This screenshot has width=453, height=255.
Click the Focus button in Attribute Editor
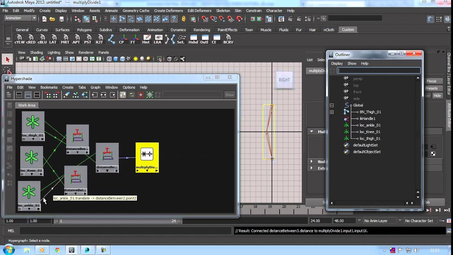pyautogui.click(x=431, y=81)
